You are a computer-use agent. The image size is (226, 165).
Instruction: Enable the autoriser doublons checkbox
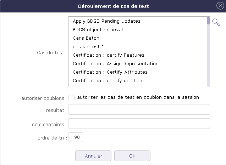[x=71, y=98]
